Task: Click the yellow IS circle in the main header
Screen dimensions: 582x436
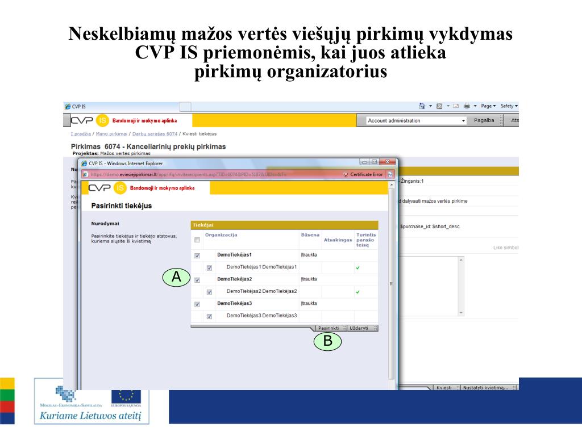Action: pos(102,120)
